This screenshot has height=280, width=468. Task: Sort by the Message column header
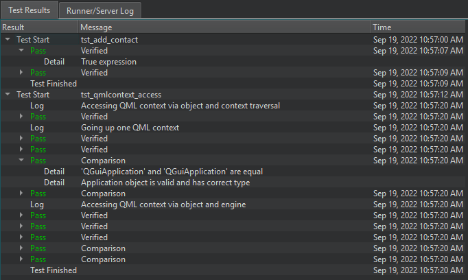click(223, 27)
